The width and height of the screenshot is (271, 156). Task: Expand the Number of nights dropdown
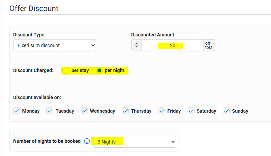tap(134, 142)
